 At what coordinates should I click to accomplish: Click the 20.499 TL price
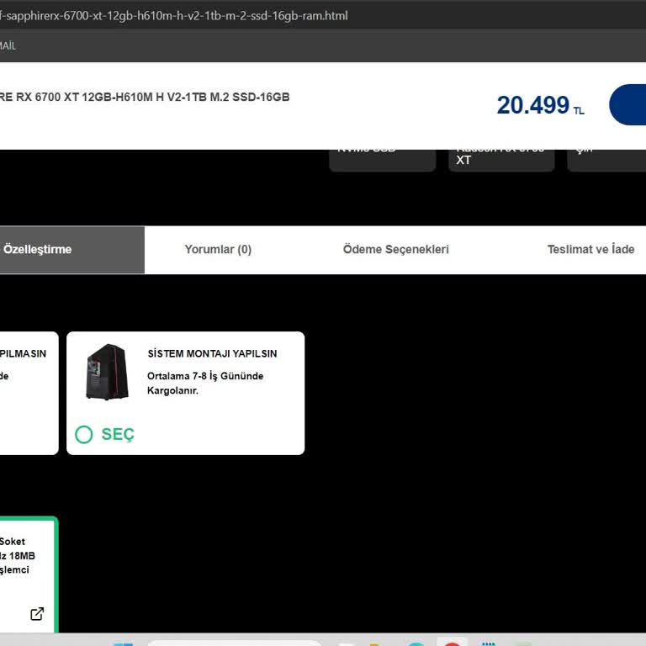pyautogui.click(x=540, y=105)
